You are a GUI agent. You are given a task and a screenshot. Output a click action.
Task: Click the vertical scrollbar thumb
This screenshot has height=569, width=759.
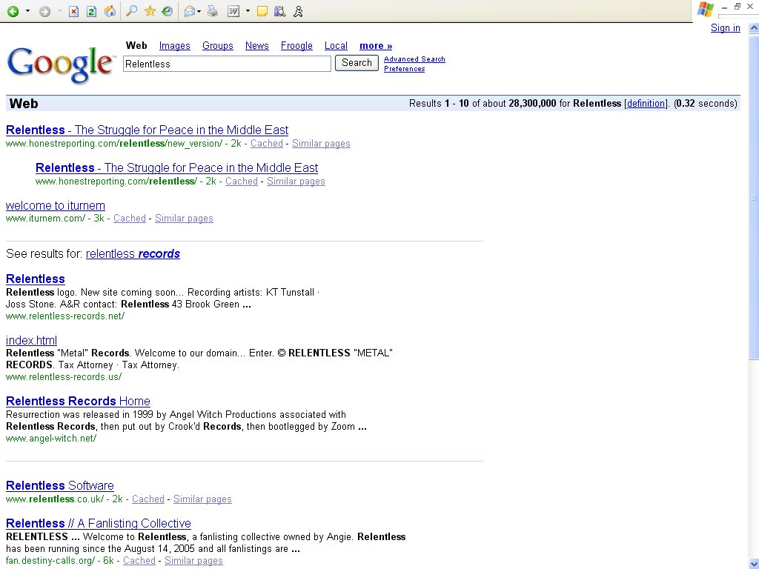tap(754, 197)
